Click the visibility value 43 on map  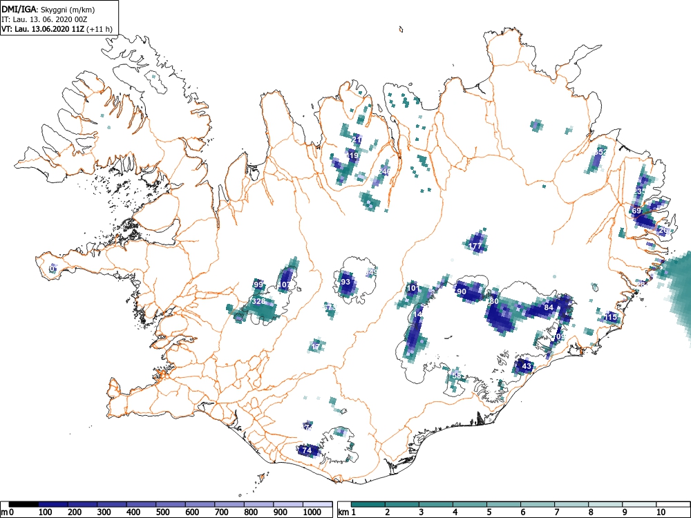(526, 366)
